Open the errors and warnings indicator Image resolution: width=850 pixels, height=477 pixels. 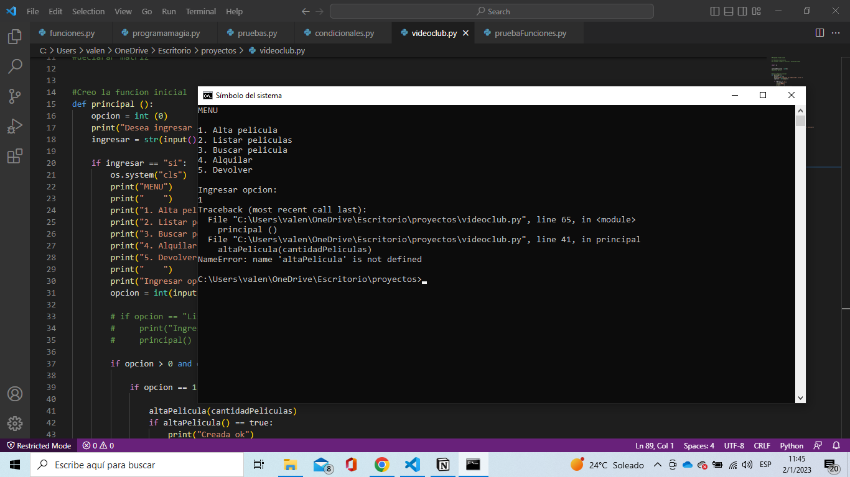pos(98,445)
